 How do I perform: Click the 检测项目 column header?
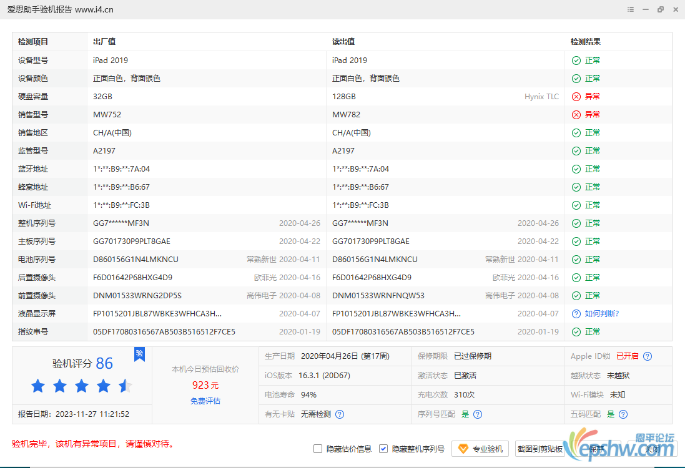click(32, 42)
